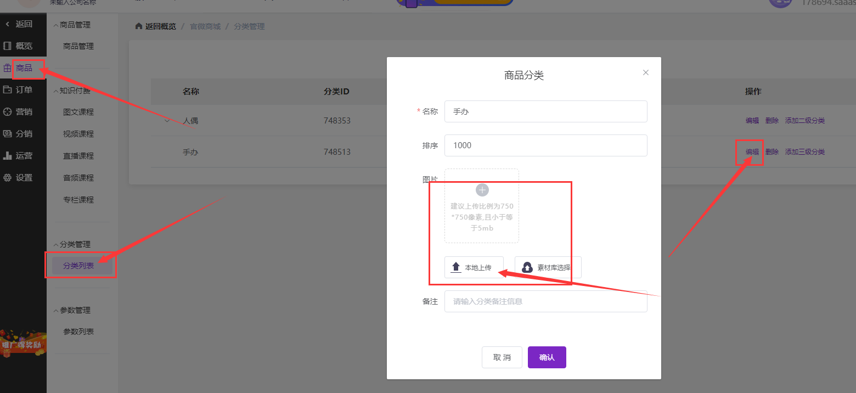This screenshot has width=856, height=393.
Task: Click 官微商城 breadcrumb link
Action: [205, 26]
